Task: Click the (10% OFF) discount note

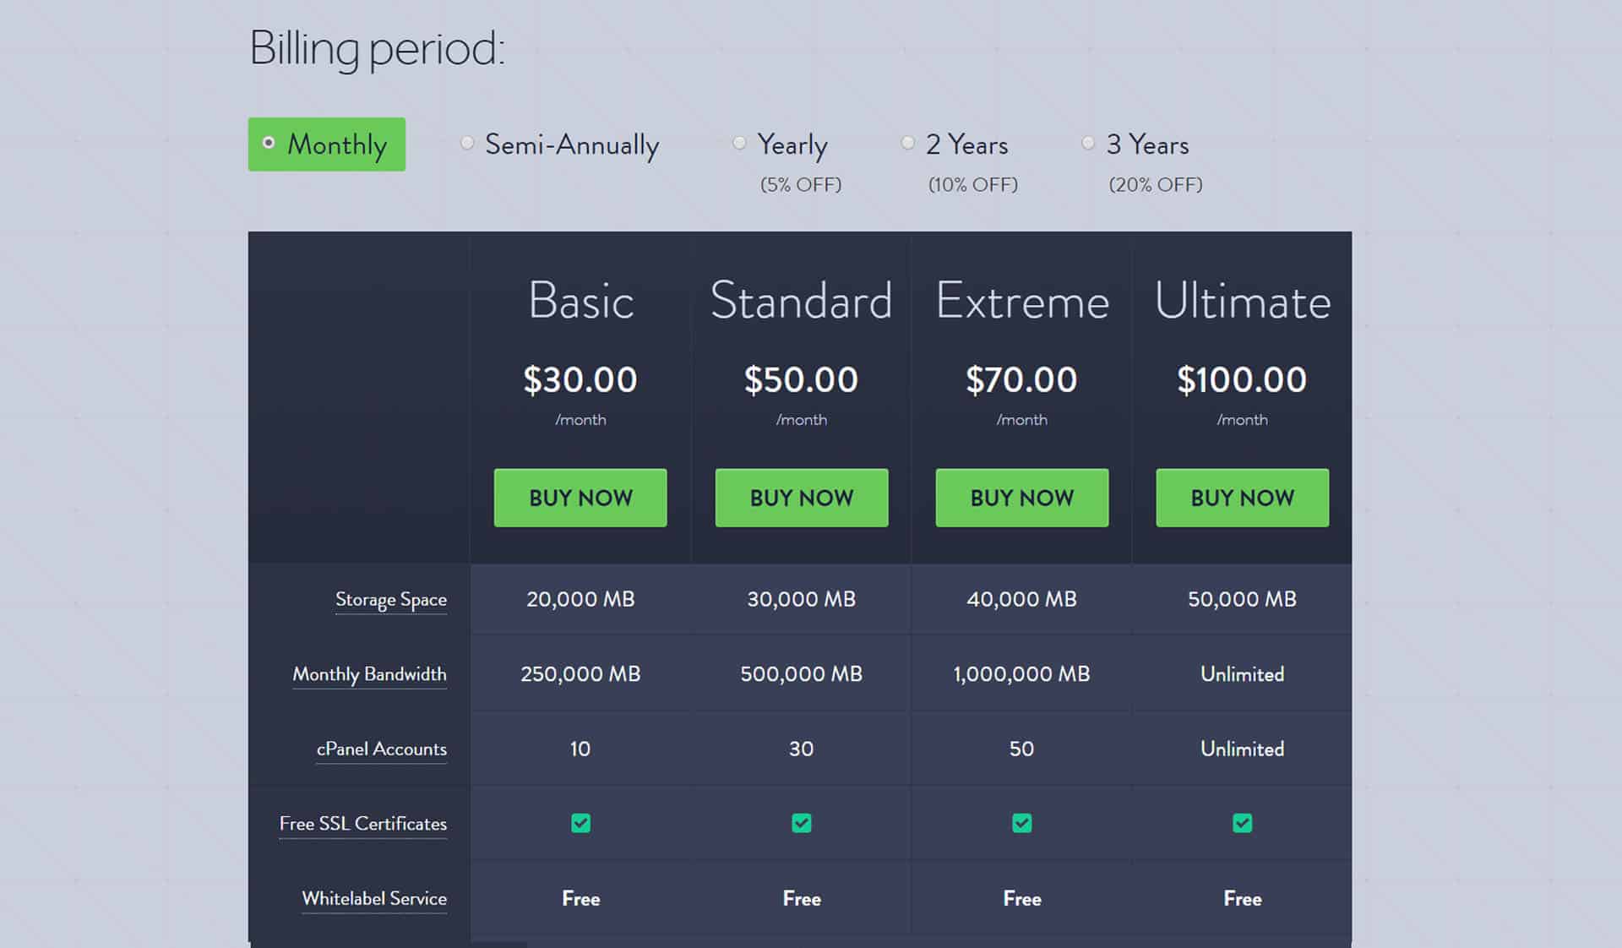Action: point(973,184)
